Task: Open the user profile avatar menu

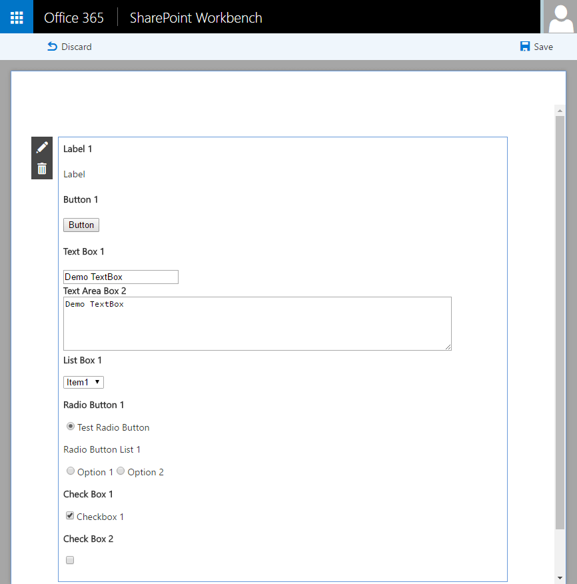Action: click(x=560, y=17)
